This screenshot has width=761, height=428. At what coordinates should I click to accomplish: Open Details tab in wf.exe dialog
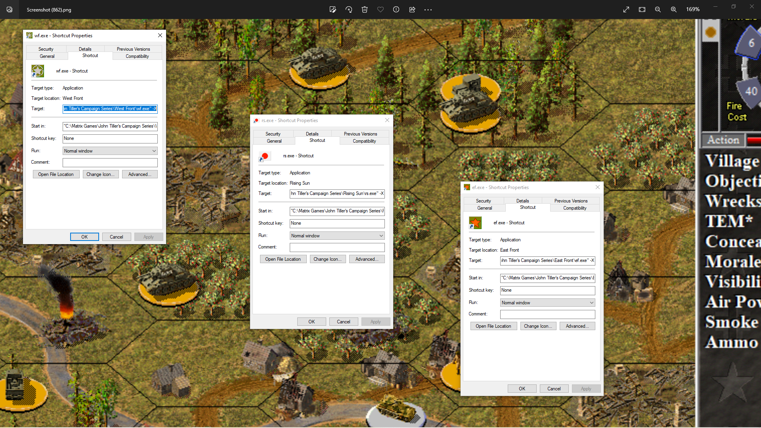coord(85,49)
